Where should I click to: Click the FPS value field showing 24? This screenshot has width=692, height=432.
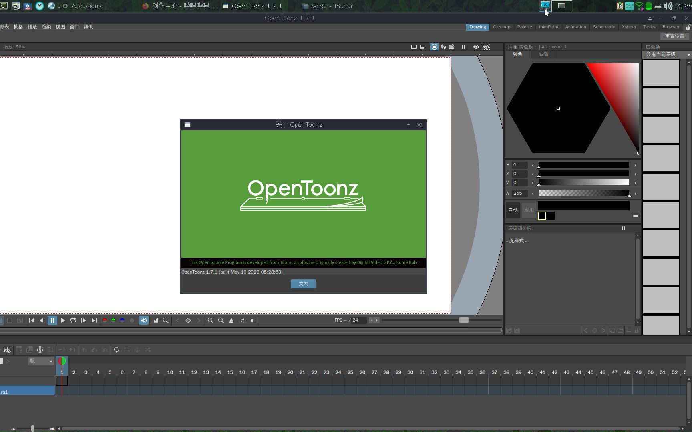358,320
